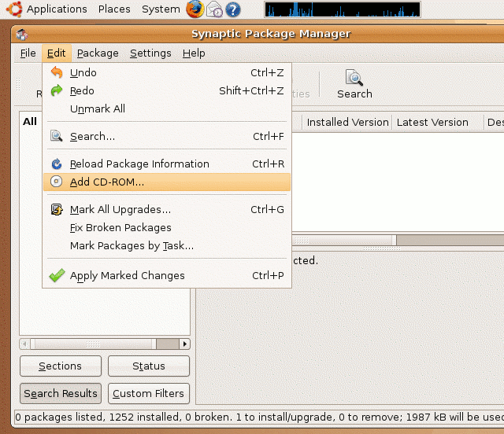Choose Mark All Upgrades... entry
This screenshot has width=504, height=434.
167,209
